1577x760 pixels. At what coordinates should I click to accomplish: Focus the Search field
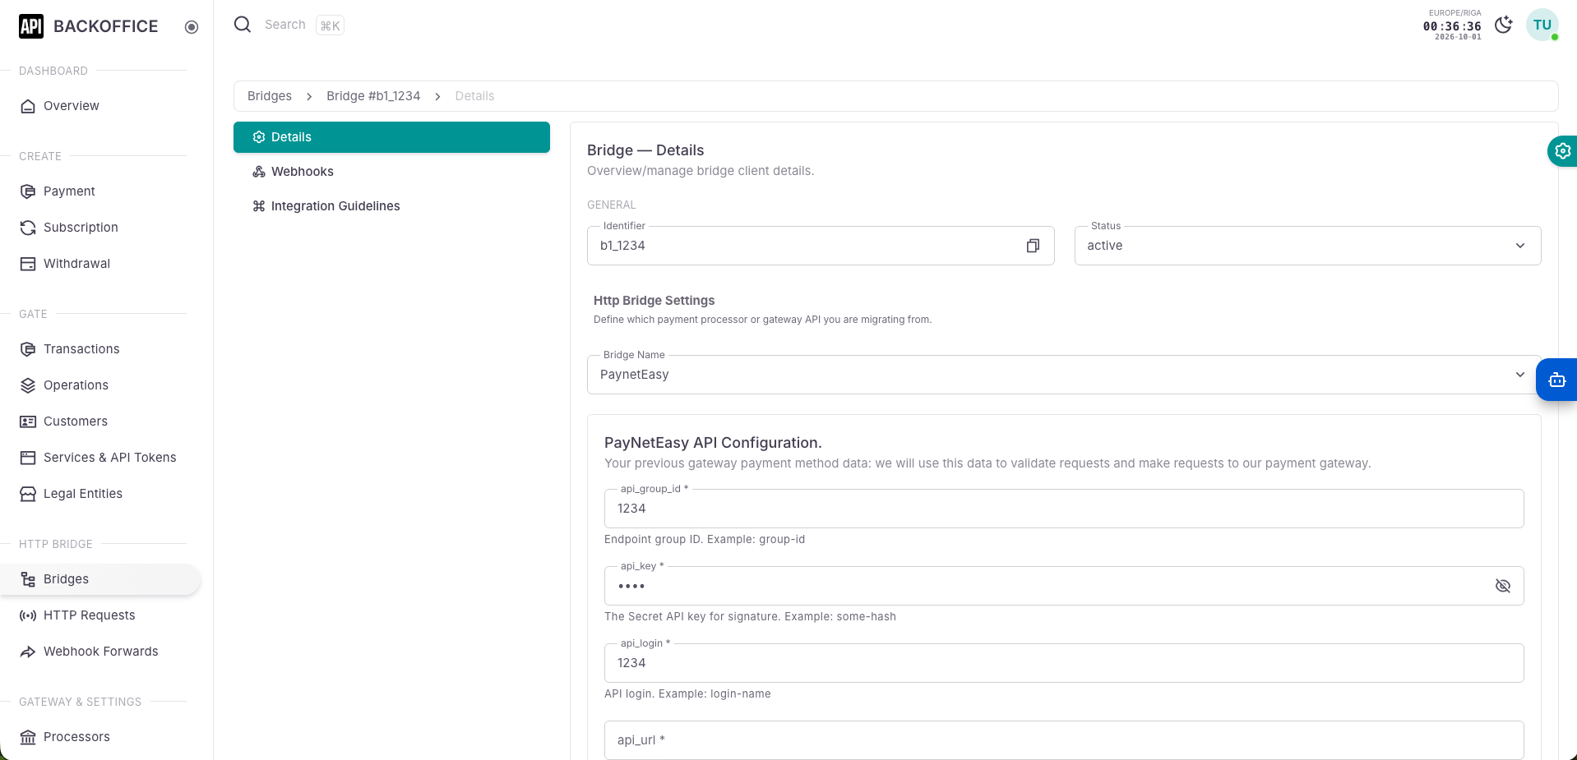tap(284, 25)
